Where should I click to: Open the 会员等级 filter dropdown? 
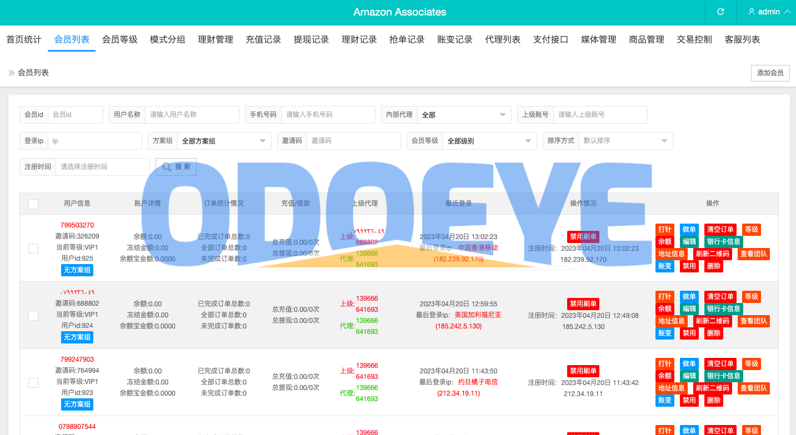(489, 141)
